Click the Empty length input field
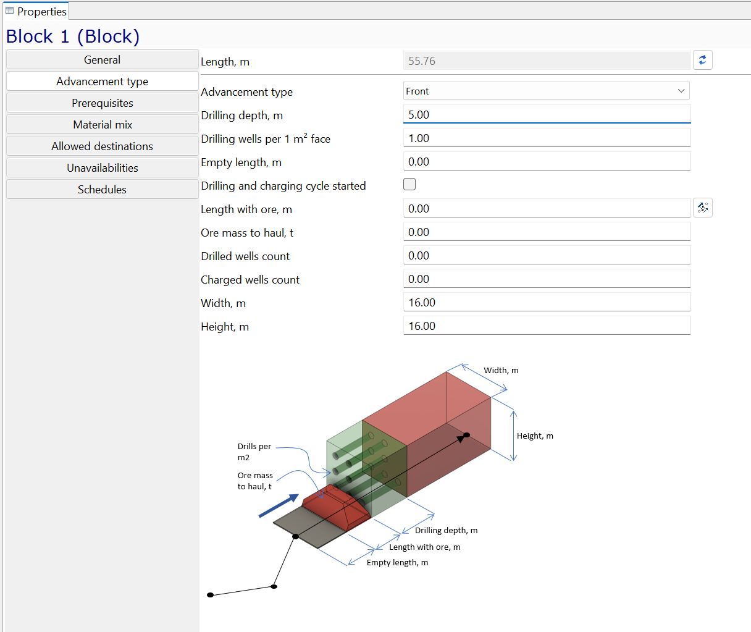 pyautogui.click(x=547, y=161)
